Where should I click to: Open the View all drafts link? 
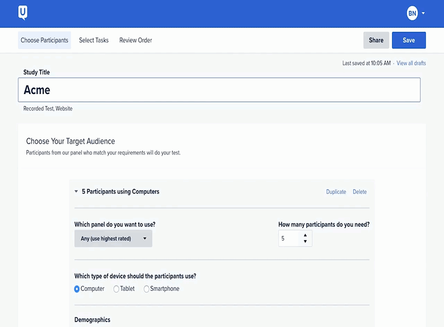pos(411,63)
